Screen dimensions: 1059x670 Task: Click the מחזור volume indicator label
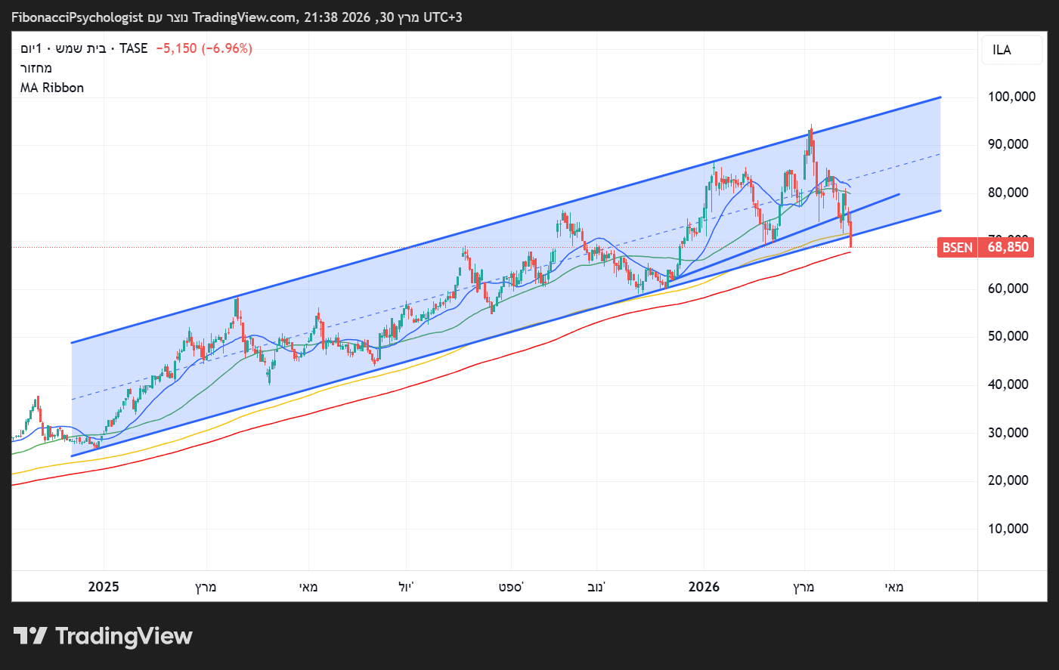(36, 68)
